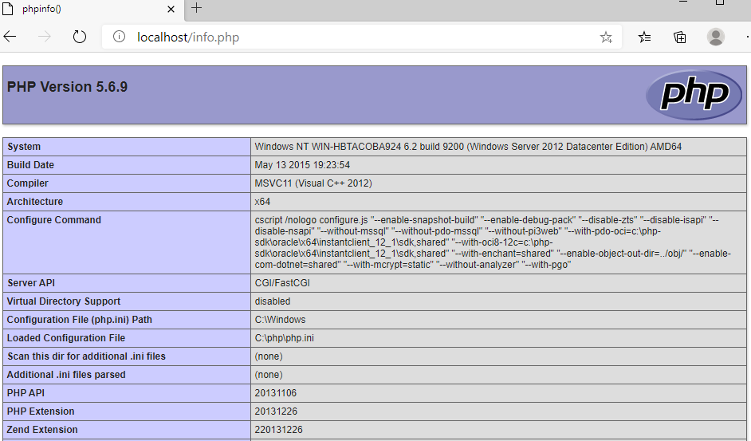The width and height of the screenshot is (751, 441).
Task: Open the Collections icon
Action: [679, 37]
